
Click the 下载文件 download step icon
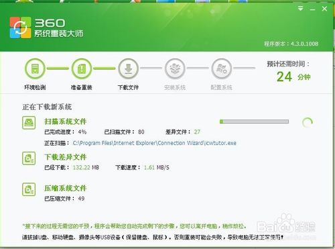[x=129, y=68]
